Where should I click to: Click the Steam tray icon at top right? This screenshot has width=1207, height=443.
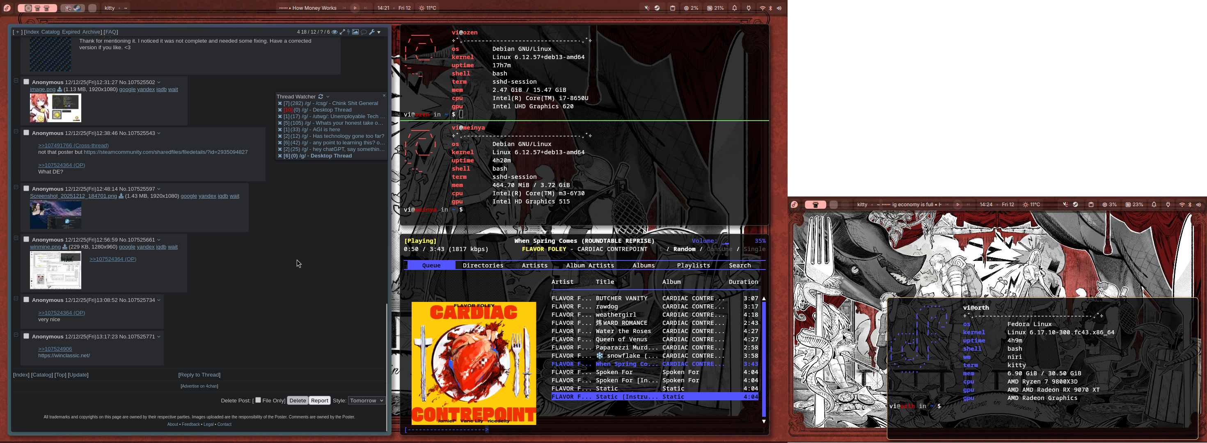point(657,8)
